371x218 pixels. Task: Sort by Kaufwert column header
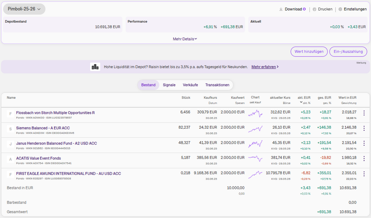click(238, 98)
